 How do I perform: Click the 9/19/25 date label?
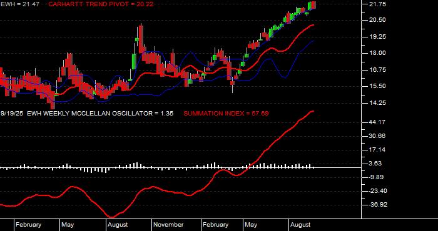(x=12, y=114)
